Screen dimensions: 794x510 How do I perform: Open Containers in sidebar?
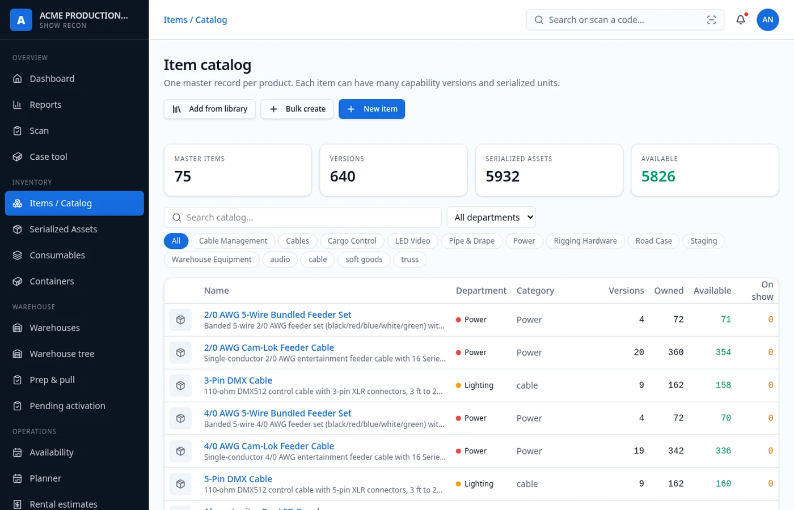74,282
